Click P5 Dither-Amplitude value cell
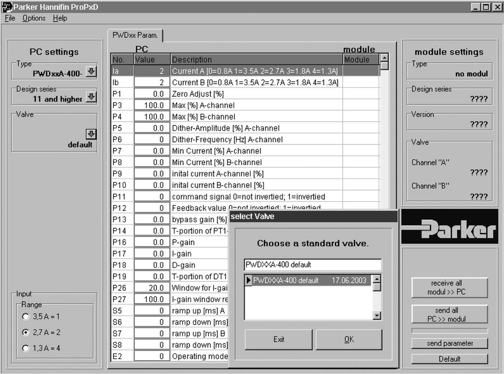 click(x=152, y=128)
